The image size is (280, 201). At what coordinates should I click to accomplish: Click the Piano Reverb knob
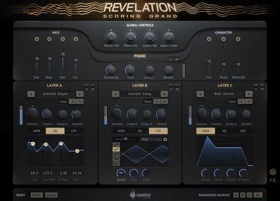(x=169, y=70)
